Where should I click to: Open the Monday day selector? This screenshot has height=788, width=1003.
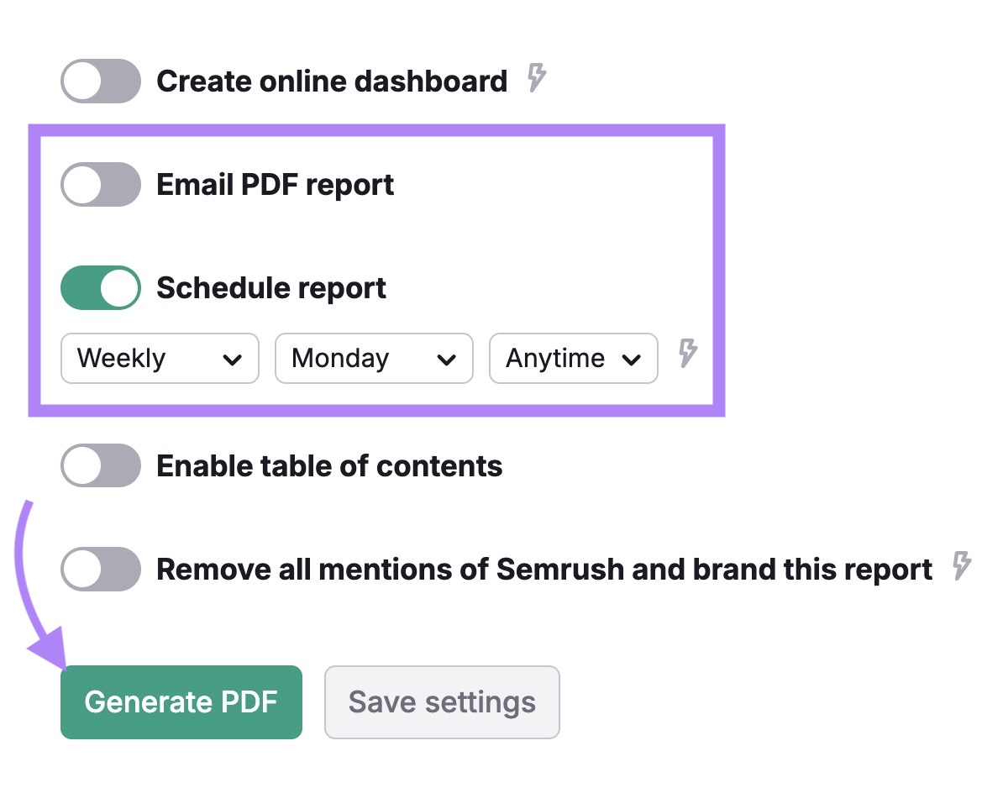(x=374, y=358)
